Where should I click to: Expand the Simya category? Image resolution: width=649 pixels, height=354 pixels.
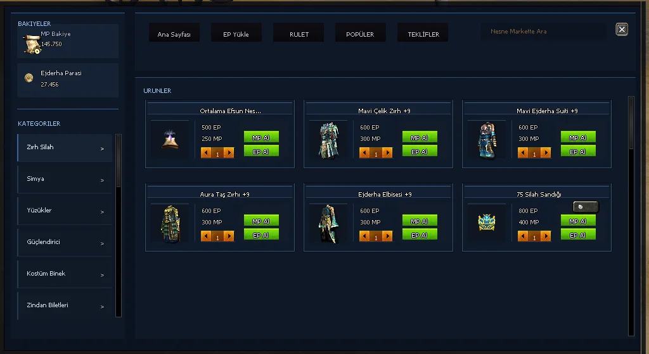[65, 179]
